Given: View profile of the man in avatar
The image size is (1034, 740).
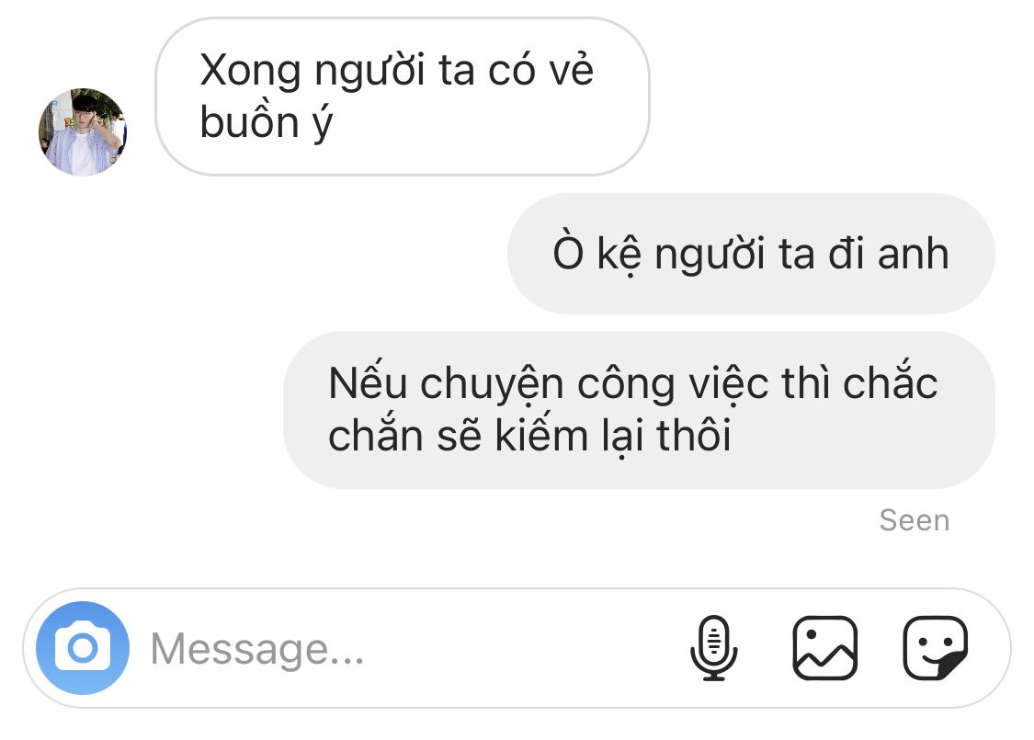Looking at the screenshot, I should (83, 131).
